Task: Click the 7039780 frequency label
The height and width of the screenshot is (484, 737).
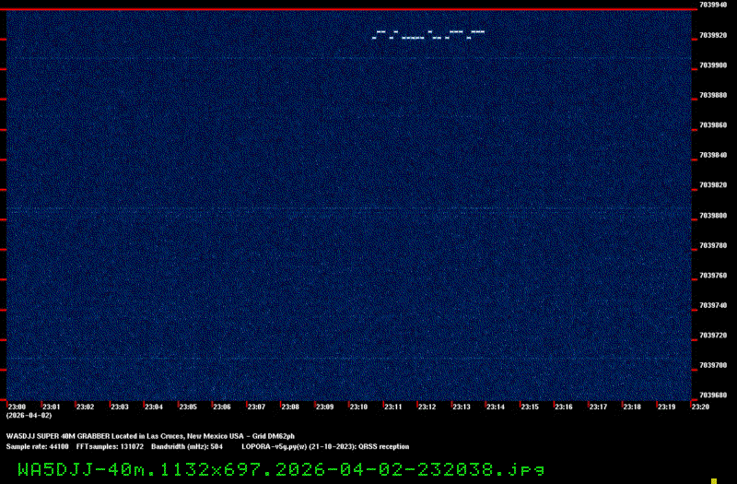Action: tap(713, 245)
